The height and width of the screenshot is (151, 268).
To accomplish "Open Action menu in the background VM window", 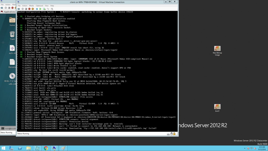I will coord(8,5).
